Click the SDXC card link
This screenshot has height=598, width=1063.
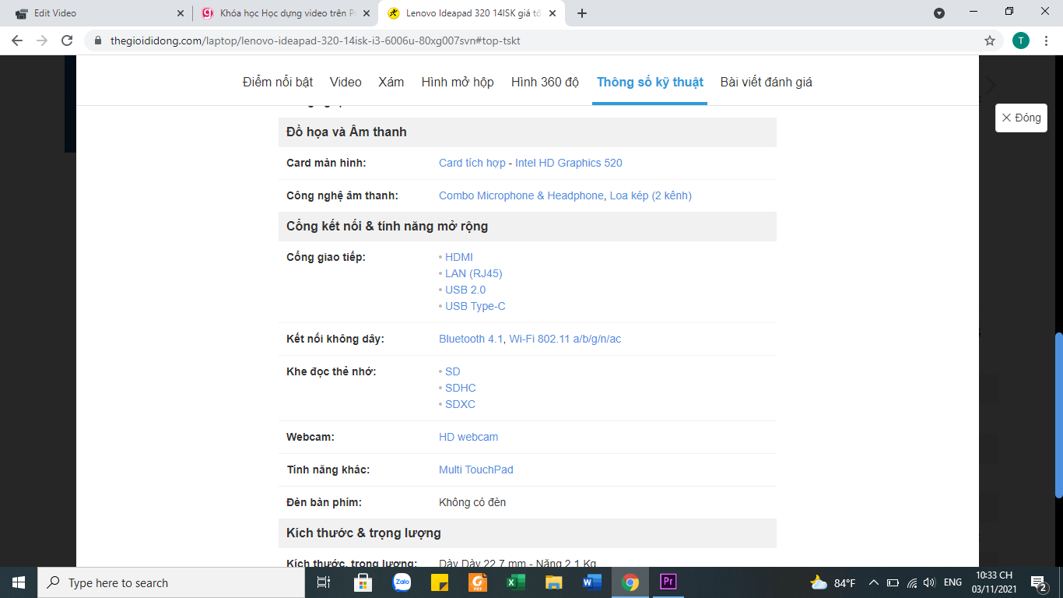(461, 404)
